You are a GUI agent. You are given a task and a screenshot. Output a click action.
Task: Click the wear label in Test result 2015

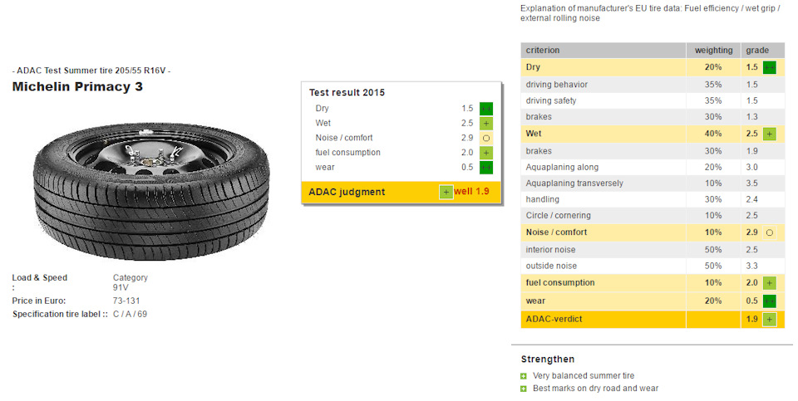(325, 167)
